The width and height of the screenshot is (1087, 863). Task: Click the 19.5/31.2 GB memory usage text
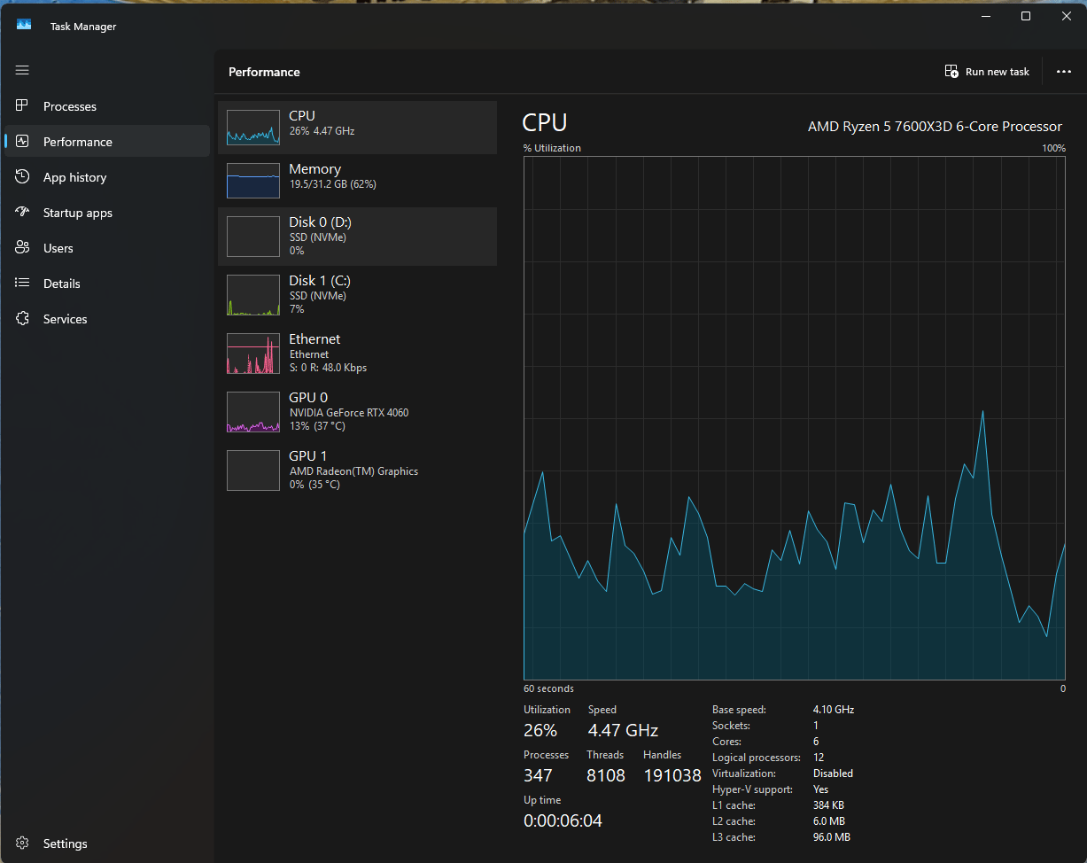tap(333, 184)
